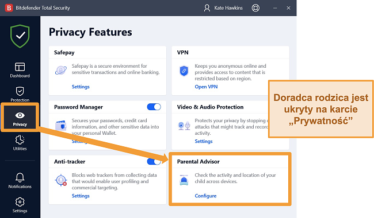Image resolution: width=374 pixels, height=218 pixels.
Task: Click the Open VPN link
Action: 206,87
